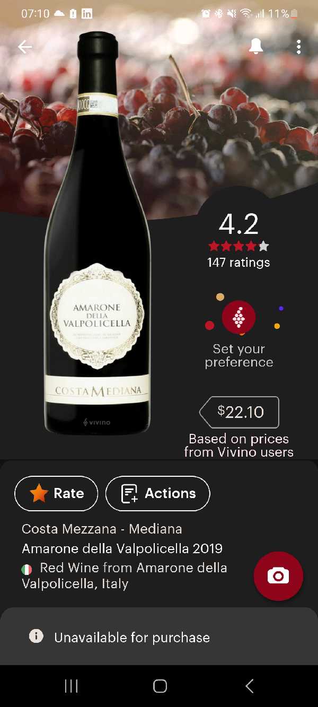
Task: Tap the LinkedIn icon in the status bar
Action: (86, 13)
